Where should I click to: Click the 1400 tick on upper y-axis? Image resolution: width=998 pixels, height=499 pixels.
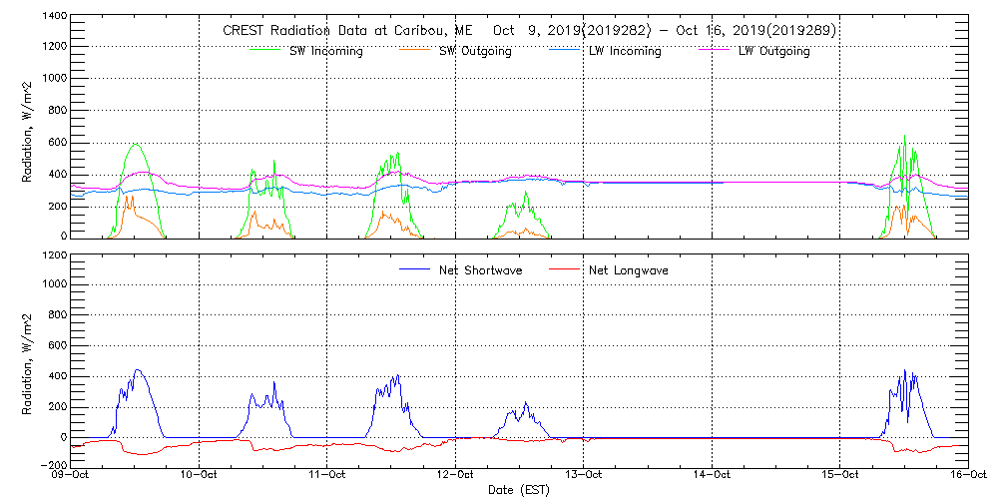55,18
